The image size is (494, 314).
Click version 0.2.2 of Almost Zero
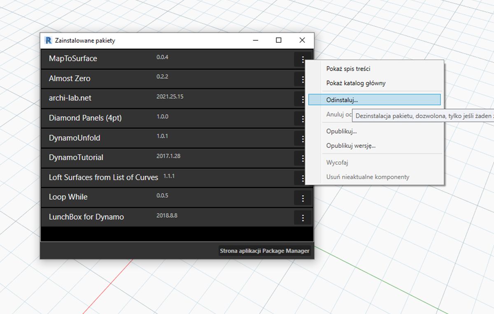(x=162, y=77)
